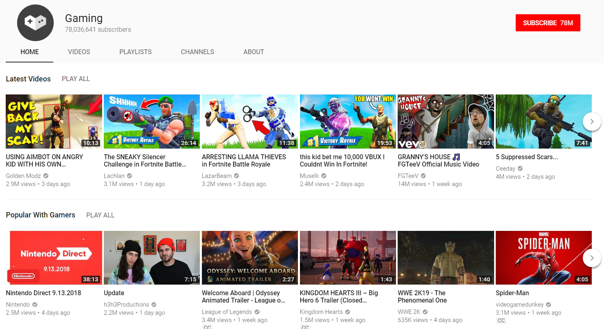Image resolution: width=604 pixels, height=329 pixels.
Task: Open the Nintendo Direct 9.13.2018 thumbnail
Action: coord(54,258)
